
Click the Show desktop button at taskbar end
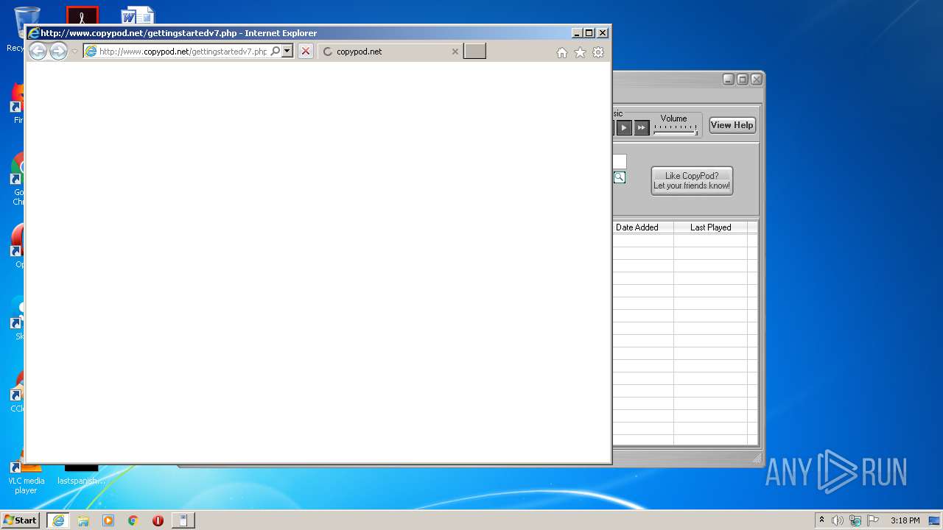coord(936,520)
